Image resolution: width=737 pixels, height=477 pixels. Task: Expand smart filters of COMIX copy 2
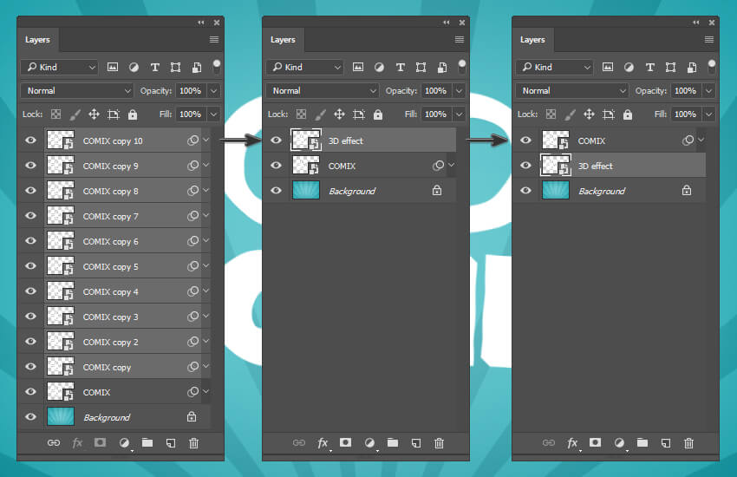[x=205, y=341]
